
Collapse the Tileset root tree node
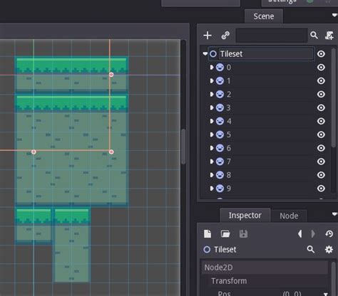tap(205, 54)
